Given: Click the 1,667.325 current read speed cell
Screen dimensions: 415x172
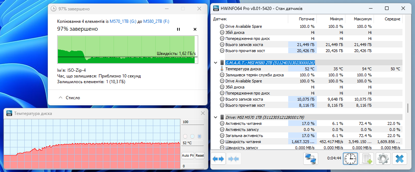Looking at the screenshot, I should [x=302, y=142].
